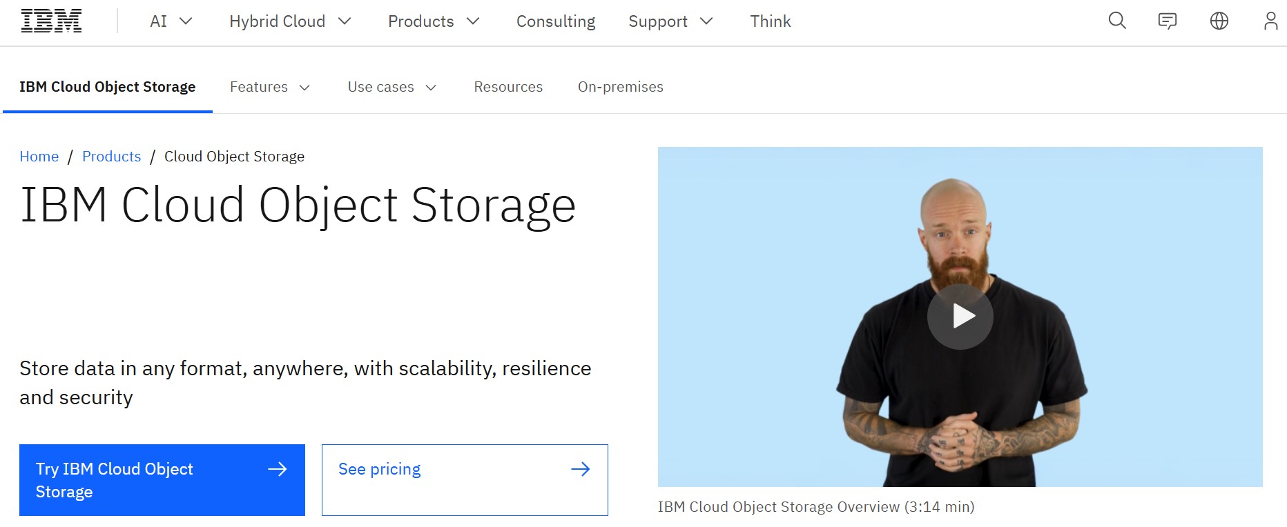Expand the Hybrid Cloud menu
The width and height of the screenshot is (1287, 527).
click(290, 21)
